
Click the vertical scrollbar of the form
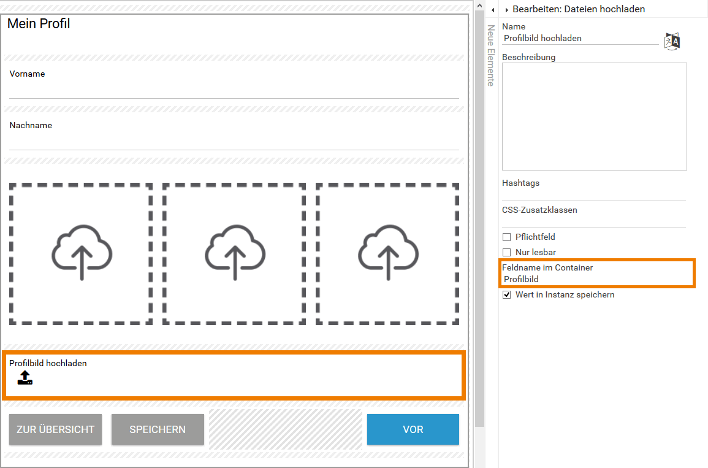(479, 215)
